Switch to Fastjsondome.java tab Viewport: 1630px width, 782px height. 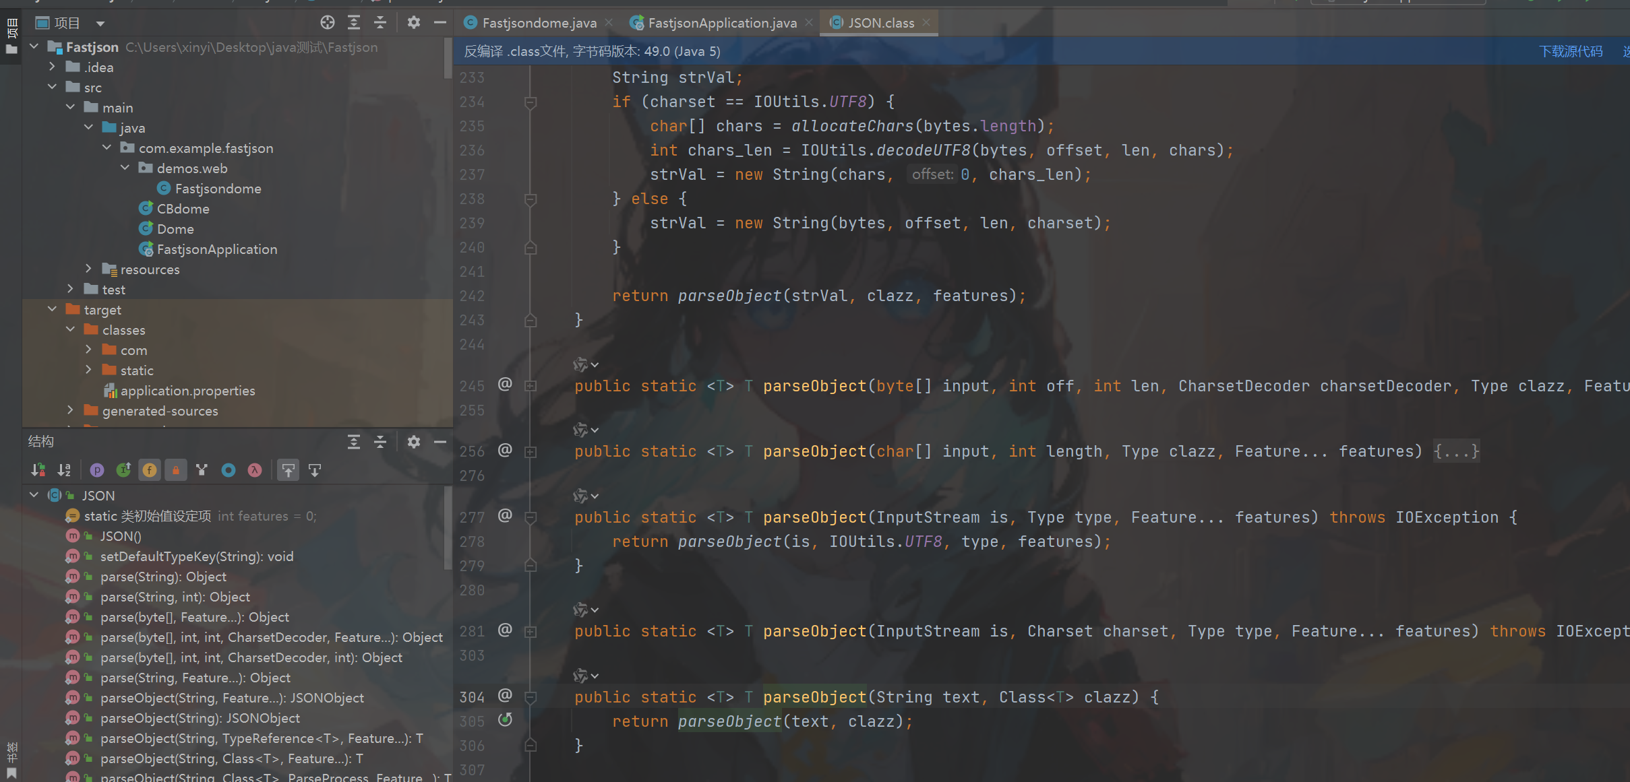[x=539, y=23]
